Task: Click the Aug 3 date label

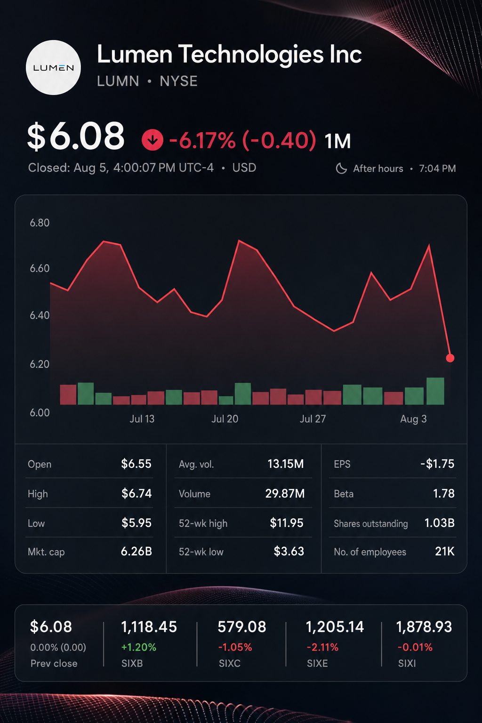Action: (x=413, y=419)
